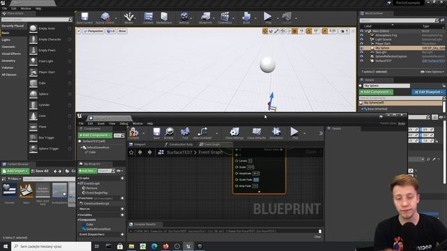This screenshot has width=447, height=251.
Task: Click Save in Blueprint editor toolbar
Action: click(156, 133)
